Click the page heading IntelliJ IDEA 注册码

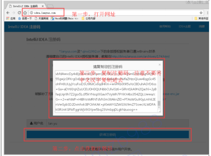click(x=44, y=40)
